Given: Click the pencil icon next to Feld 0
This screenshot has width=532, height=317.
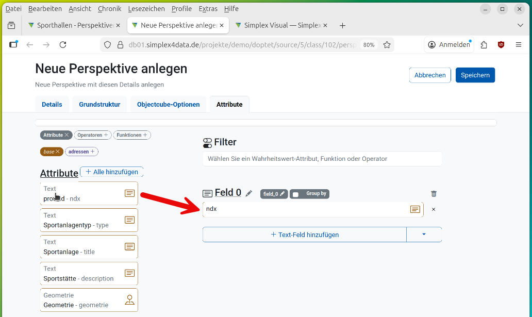Looking at the screenshot, I should click(249, 193).
